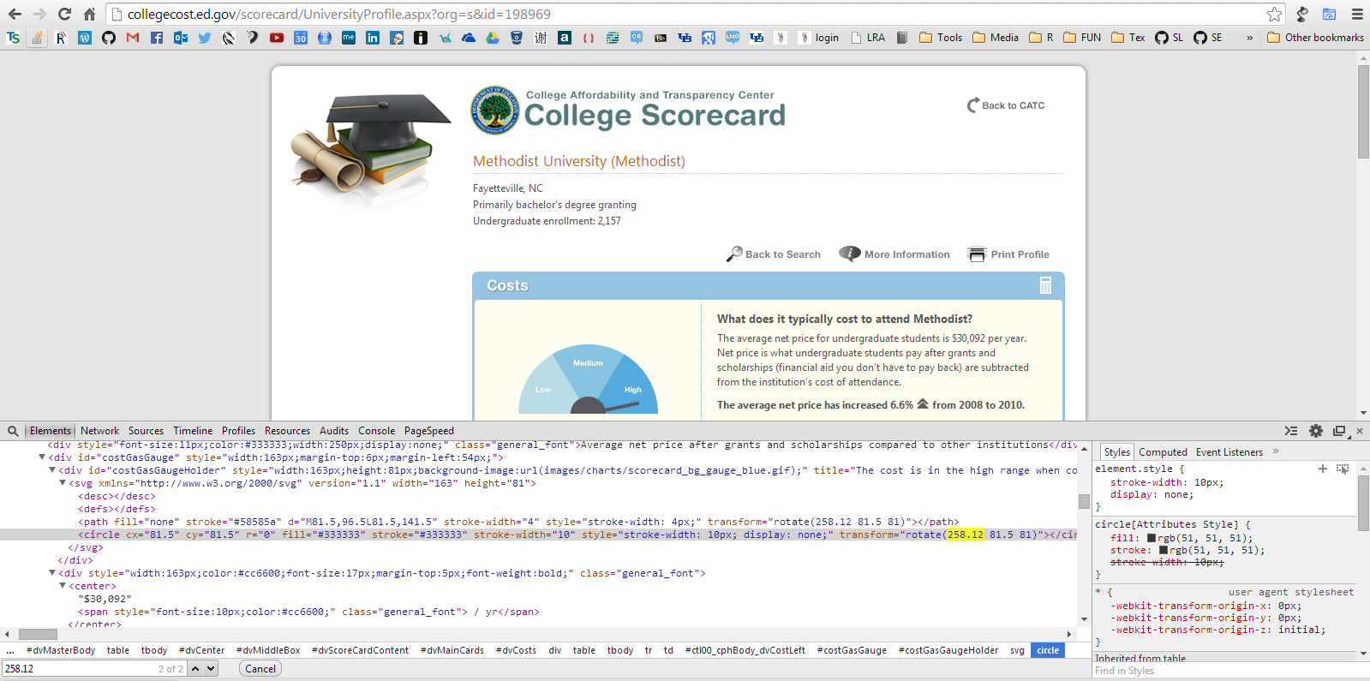Show more bookmarks via overflow chevron
The width and height of the screenshot is (1370, 681).
1249,38
